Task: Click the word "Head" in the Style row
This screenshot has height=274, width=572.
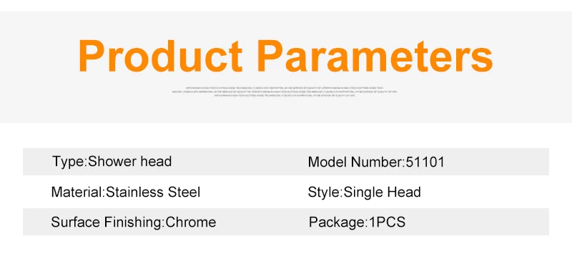Action: (x=404, y=192)
